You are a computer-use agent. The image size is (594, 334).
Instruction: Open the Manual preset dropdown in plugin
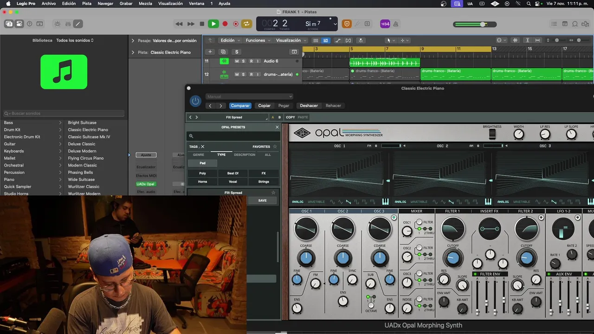point(249,96)
